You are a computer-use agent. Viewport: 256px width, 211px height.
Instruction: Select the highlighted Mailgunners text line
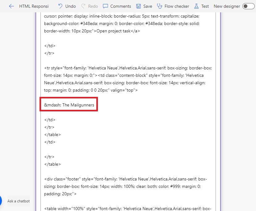point(69,105)
